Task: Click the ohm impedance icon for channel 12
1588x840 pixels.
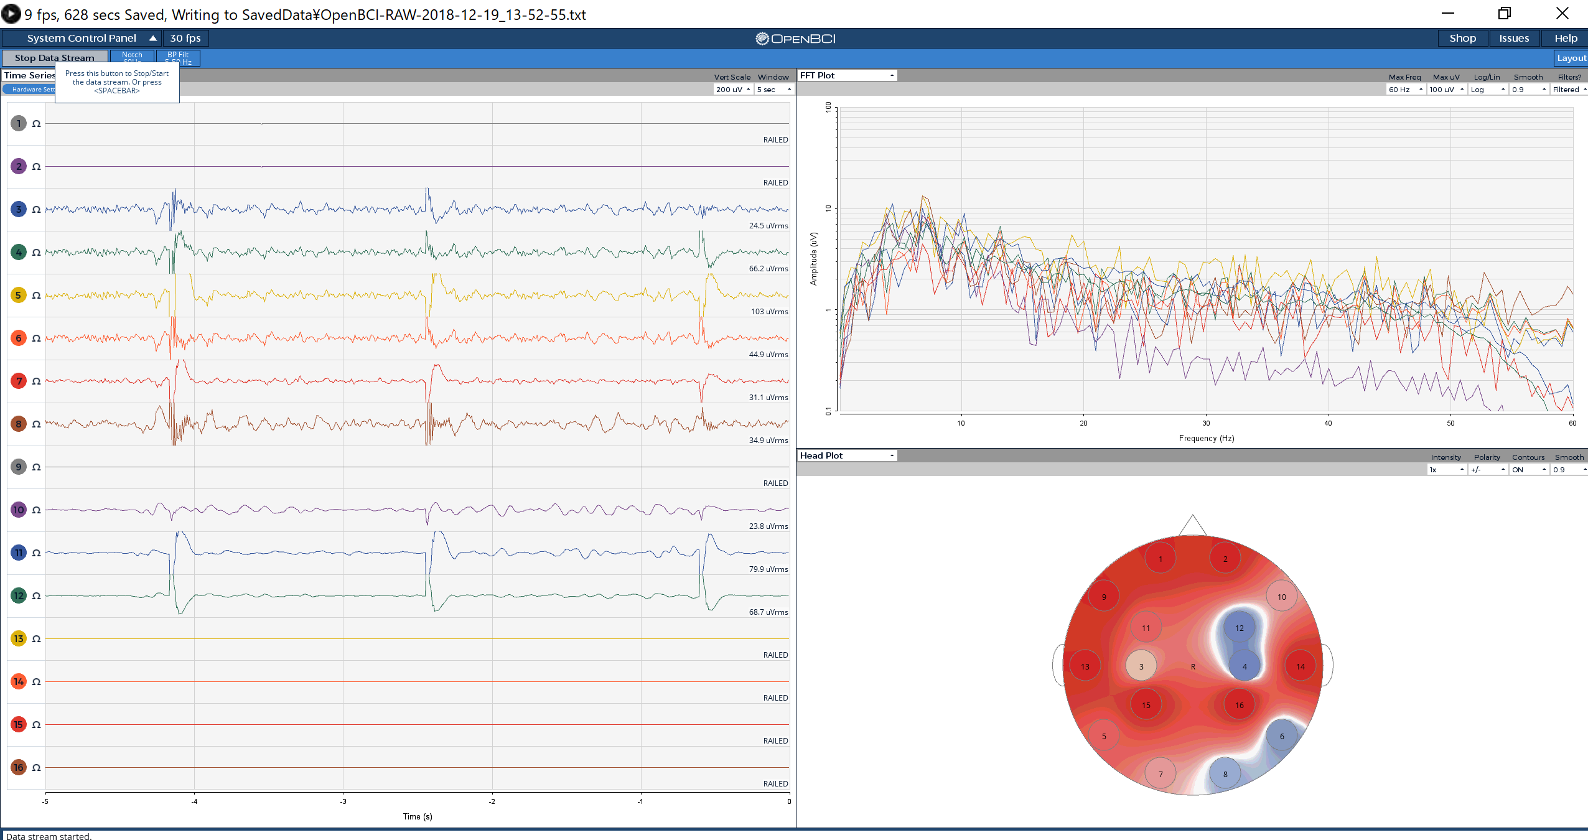Action: coord(36,596)
